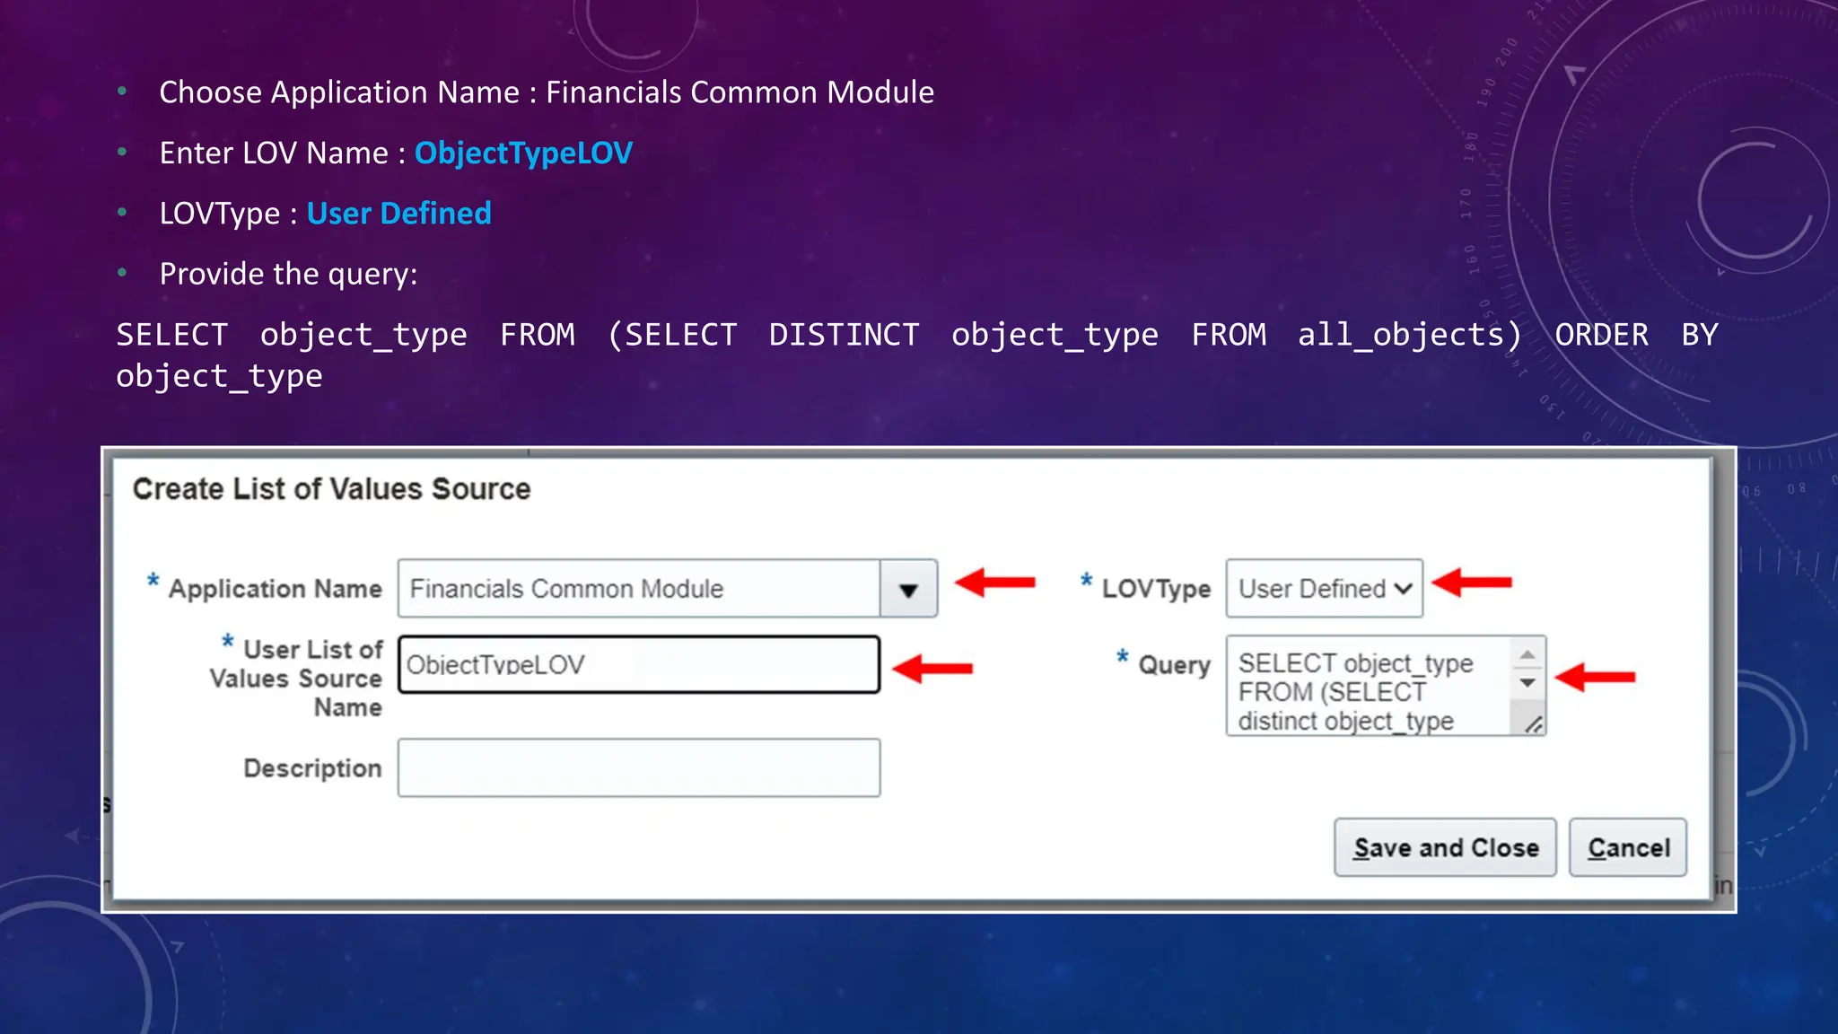
Task: Click the Financials Common Module text field
Action: point(638,589)
